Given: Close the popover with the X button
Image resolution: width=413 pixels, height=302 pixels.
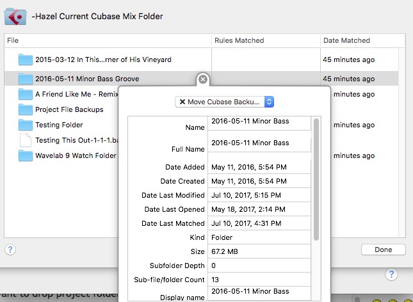Looking at the screenshot, I should tap(203, 79).
